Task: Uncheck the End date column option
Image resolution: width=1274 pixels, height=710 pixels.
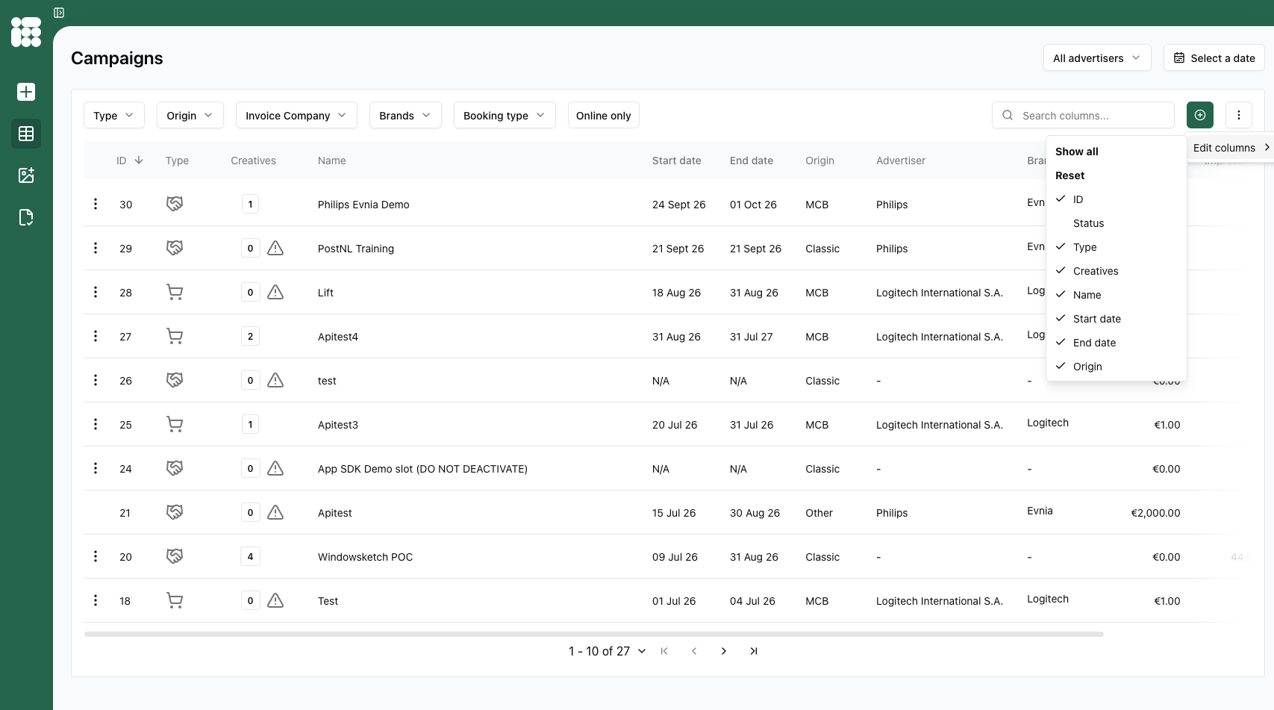Action: [1117, 343]
